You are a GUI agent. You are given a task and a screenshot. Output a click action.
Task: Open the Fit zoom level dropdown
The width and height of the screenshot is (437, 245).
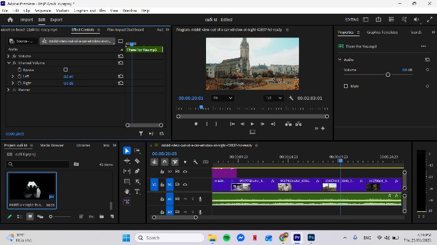222,98
